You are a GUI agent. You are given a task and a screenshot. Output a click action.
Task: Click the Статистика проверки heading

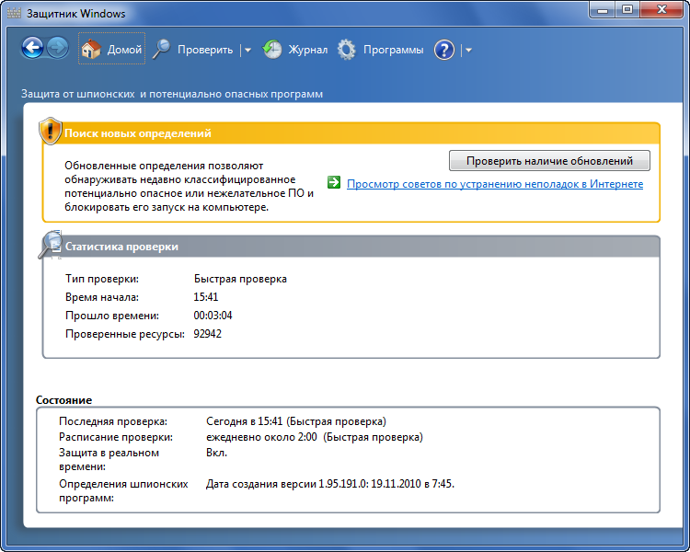click(121, 247)
